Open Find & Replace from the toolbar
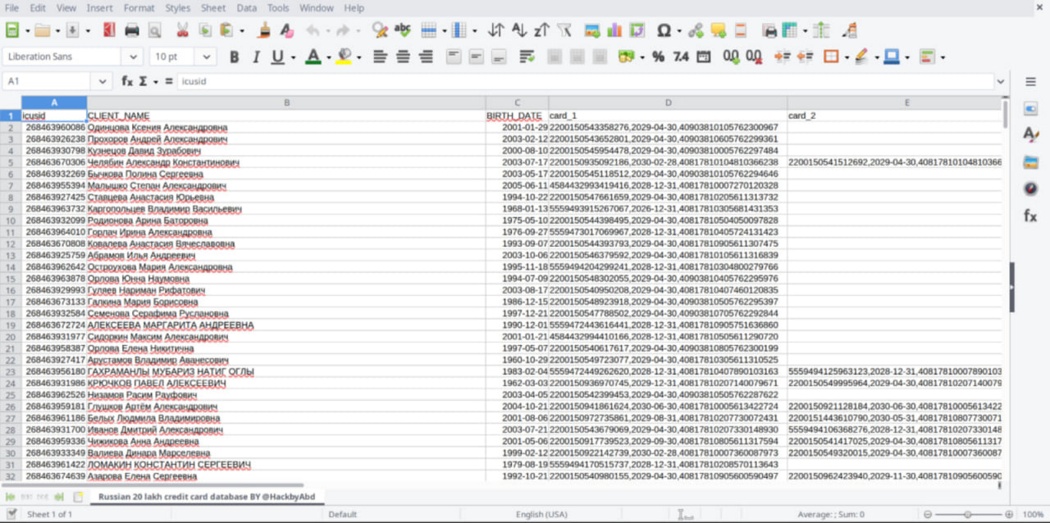The image size is (1050, 523). (379, 30)
